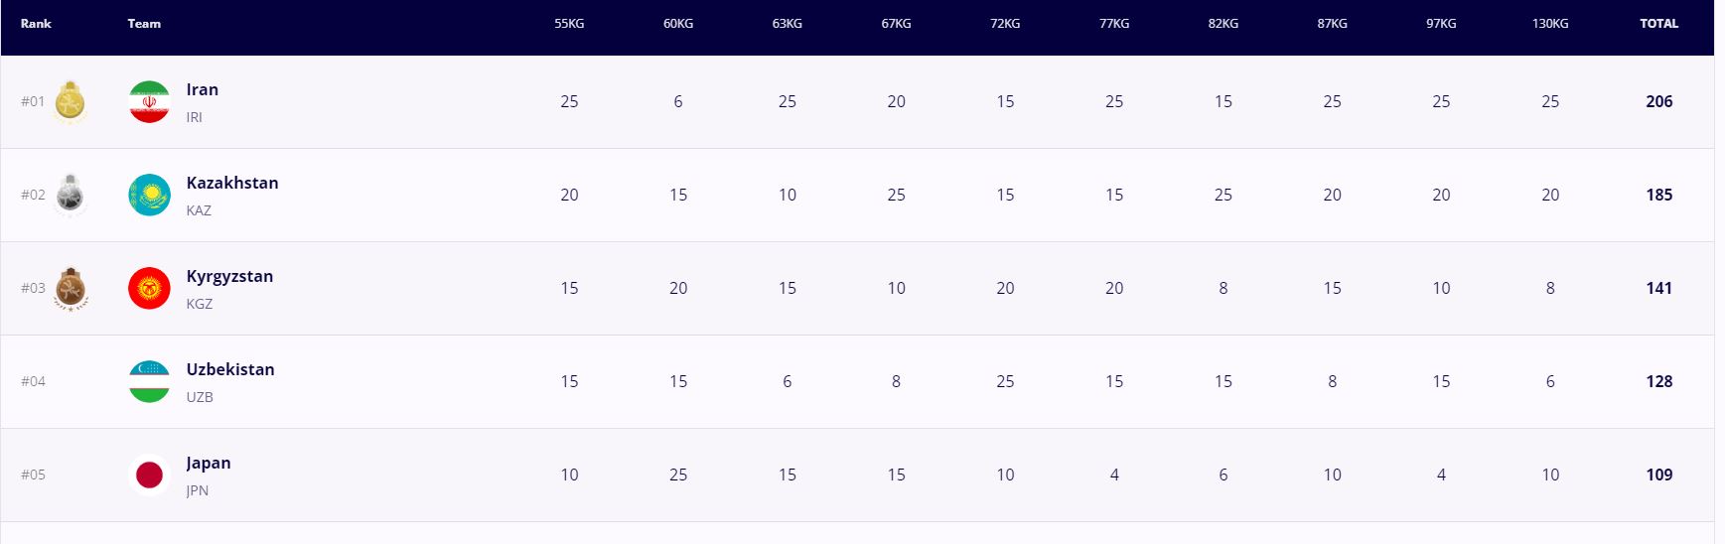Open the Kazakhstan team link
1725x544 pixels.
[232, 183]
